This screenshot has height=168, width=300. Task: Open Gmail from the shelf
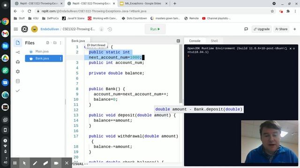click(x=5, y=34)
